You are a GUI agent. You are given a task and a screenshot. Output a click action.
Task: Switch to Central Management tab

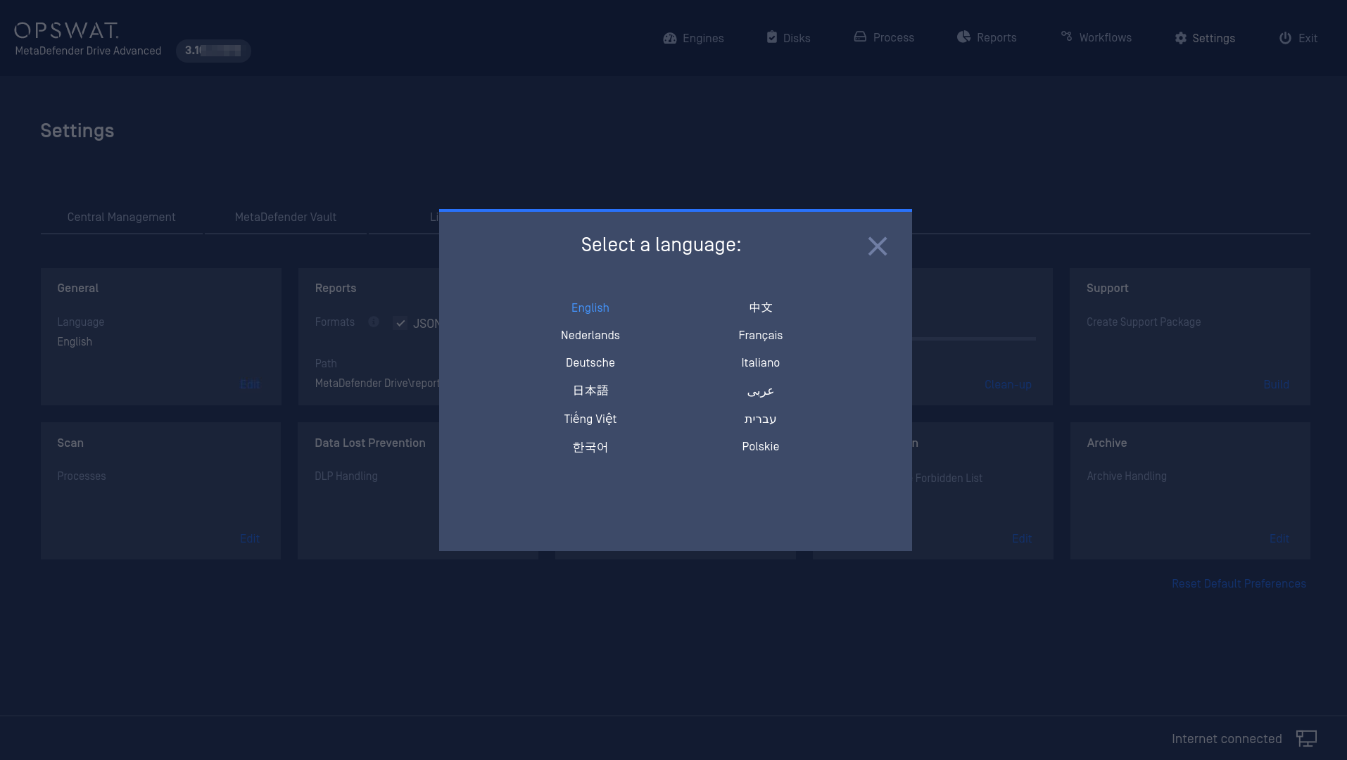pyautogui.click(x=121, y=217)
